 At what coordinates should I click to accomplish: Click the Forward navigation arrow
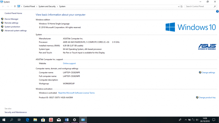pos(8,6)
